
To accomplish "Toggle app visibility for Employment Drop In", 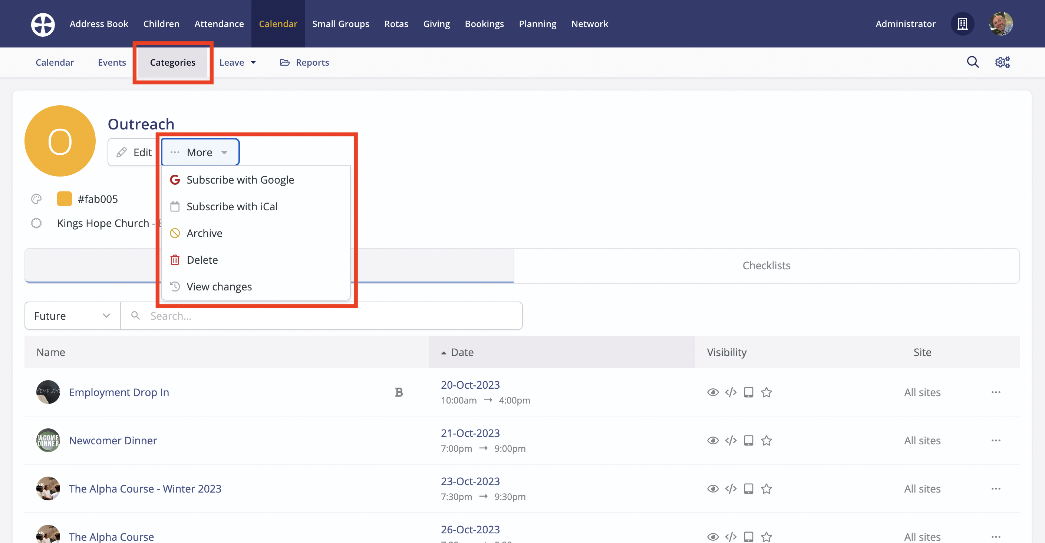I will pos(748,392).
